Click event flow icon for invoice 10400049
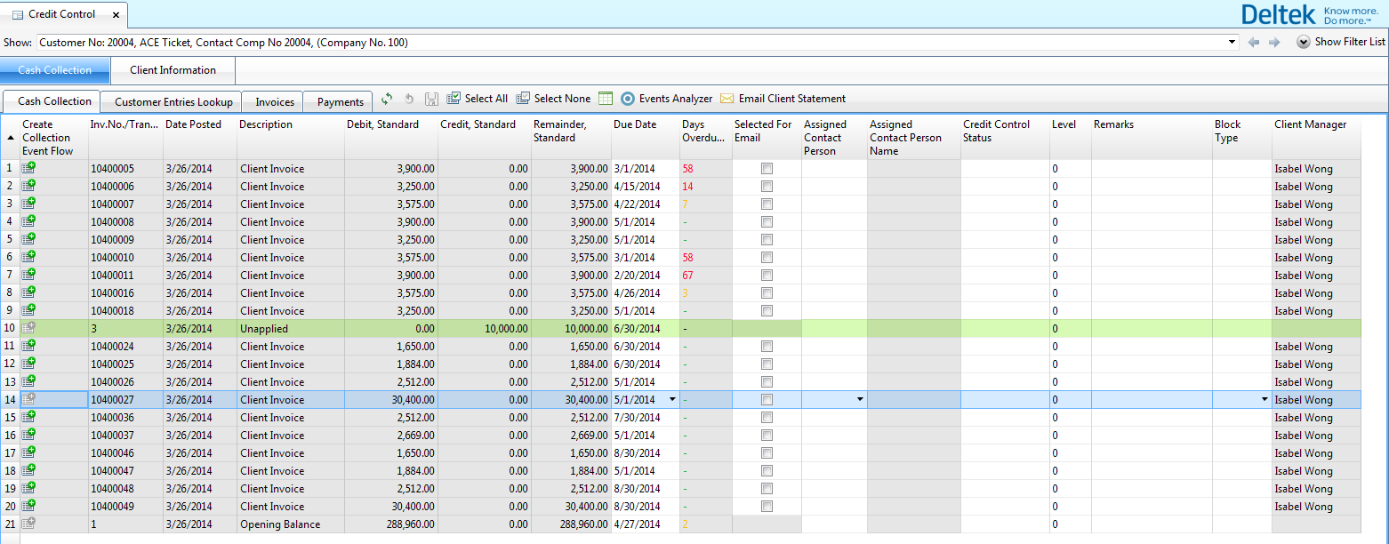 point(28,506)
